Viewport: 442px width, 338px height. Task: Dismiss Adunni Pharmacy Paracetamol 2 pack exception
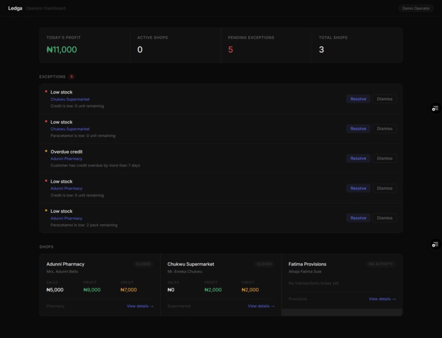(x=385, y=218)
